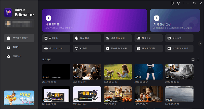The height and width of the screenshot is (109, 204).
Task: Create a 새 프로젝트 new project
Action: [x=94, y=20]
